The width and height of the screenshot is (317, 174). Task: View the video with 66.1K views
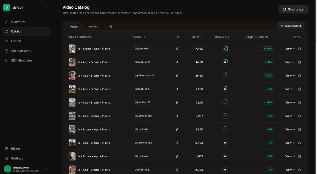tap(290, 129)
